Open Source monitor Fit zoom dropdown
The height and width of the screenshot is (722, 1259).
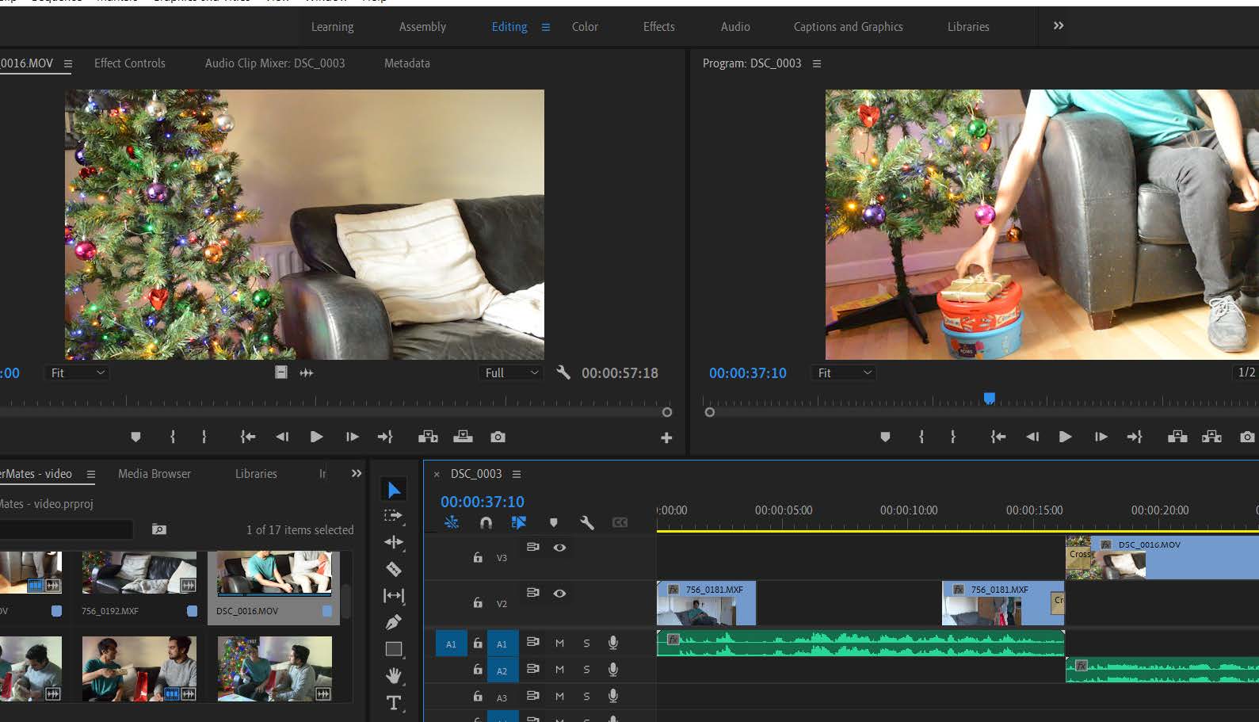[x=78, y=372]
